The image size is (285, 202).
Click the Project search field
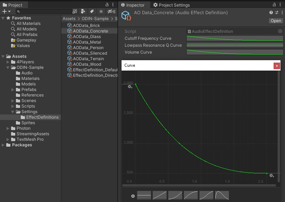pyautogui.click(x=44, y=11)
